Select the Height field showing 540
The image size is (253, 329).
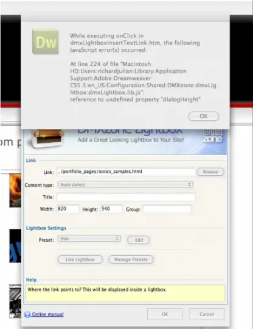(x=111, y=209)
